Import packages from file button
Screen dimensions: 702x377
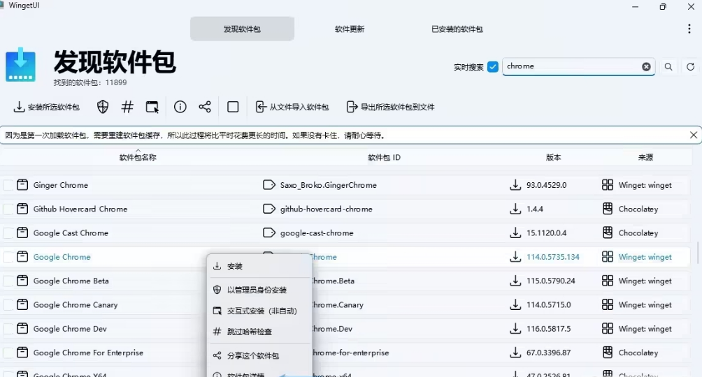pyautogui.click(x=292, y=107)
